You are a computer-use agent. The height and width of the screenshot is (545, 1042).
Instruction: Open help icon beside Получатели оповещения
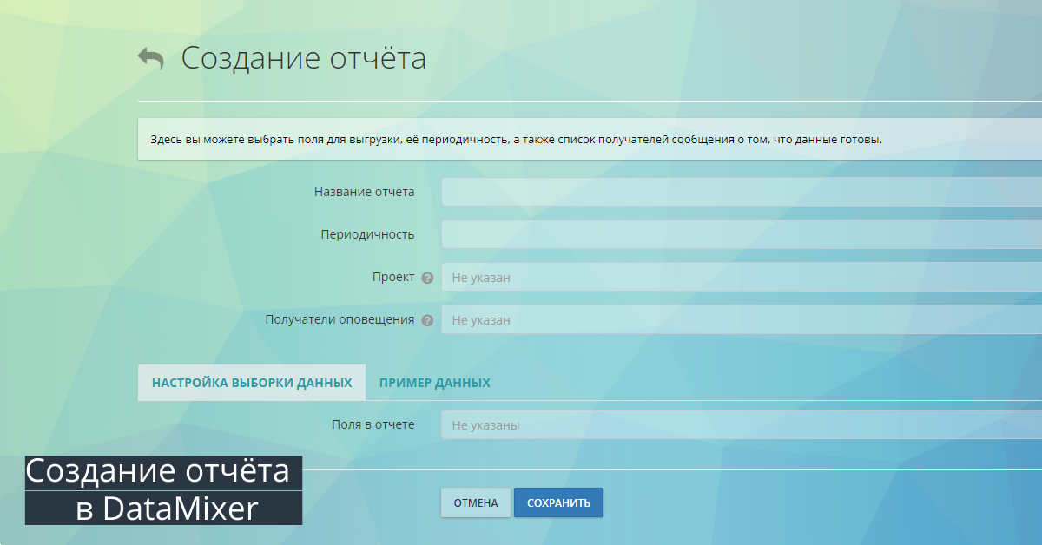tap(426, 319)
